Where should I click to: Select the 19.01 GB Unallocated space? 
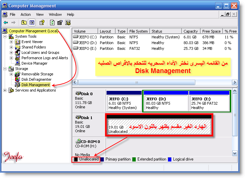(x=159, y=125)
